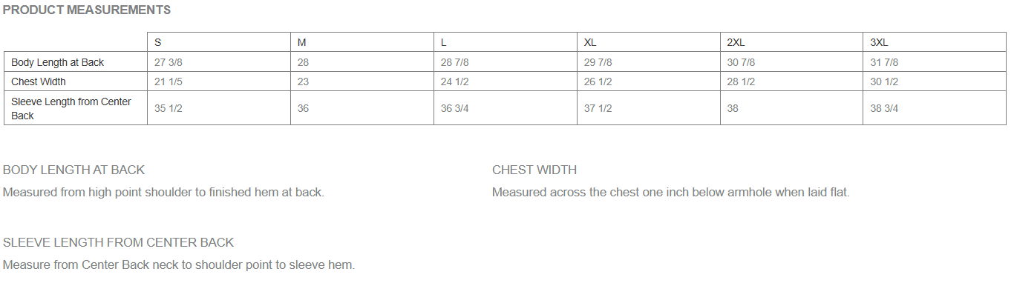Click the PRODUCT MEASUREMENTS heading
1014x303 pixels.
pyautogui.click(x=87, y=10)
